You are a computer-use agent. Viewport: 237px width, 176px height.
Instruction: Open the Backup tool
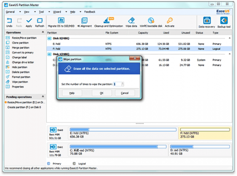coord(224,22)
